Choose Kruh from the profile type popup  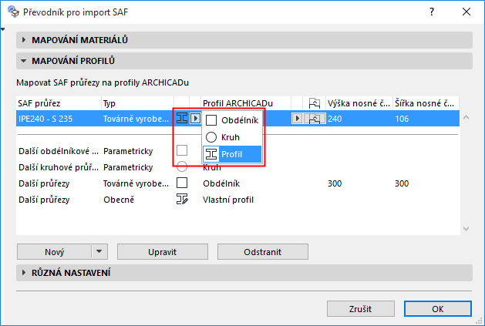click(232, 137)
